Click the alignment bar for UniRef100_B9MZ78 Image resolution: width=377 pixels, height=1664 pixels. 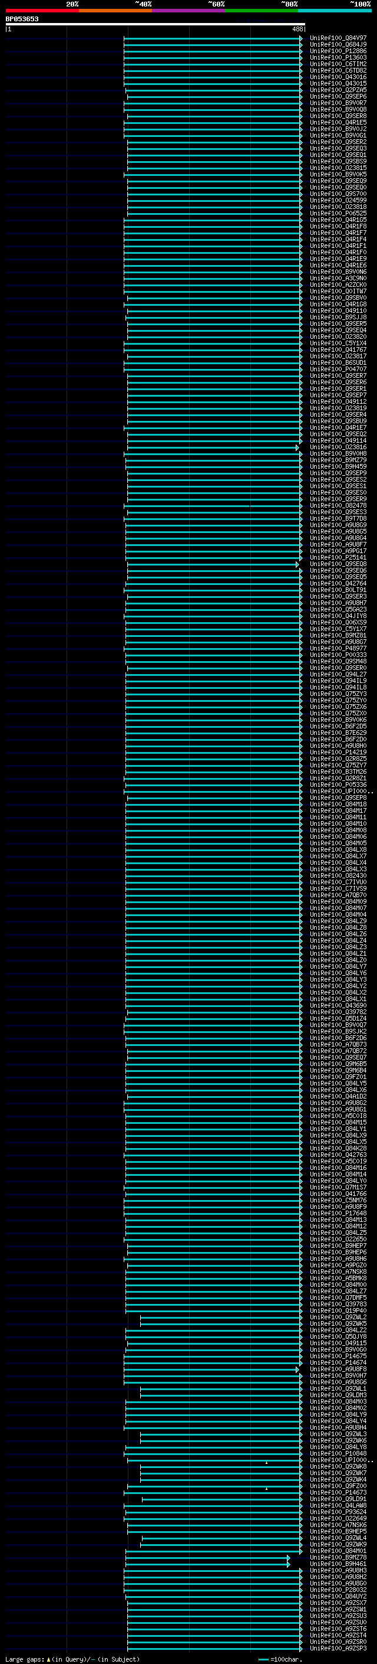coord(207,1557)
